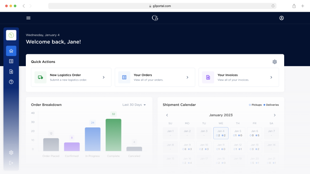Toggle the Deliveries legend item
This screenshot has width=310, height=174.
pos(271,105)
